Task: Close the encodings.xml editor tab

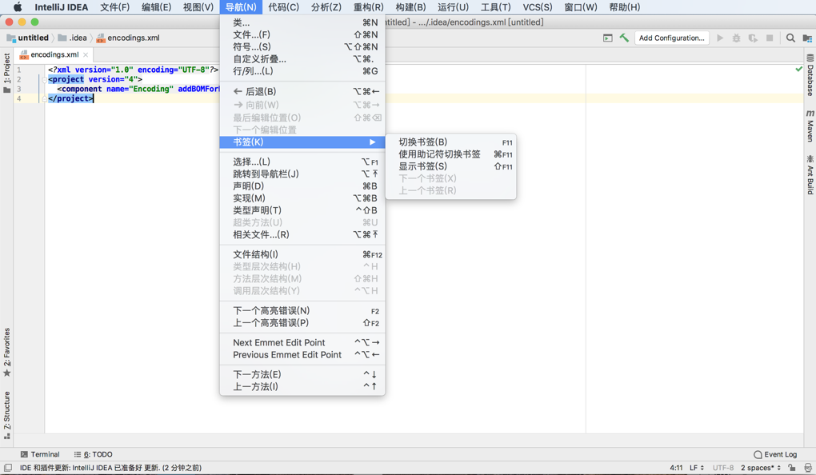Action: pyautogui.click(x=86, y=54)
